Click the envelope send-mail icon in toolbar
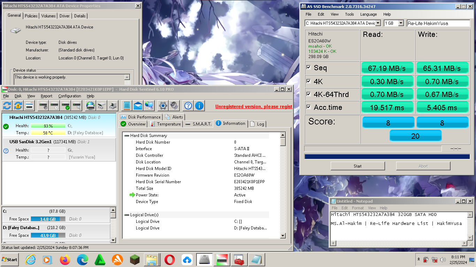Image resolution: width=476 pixels, height=267 pixels. 138,105
